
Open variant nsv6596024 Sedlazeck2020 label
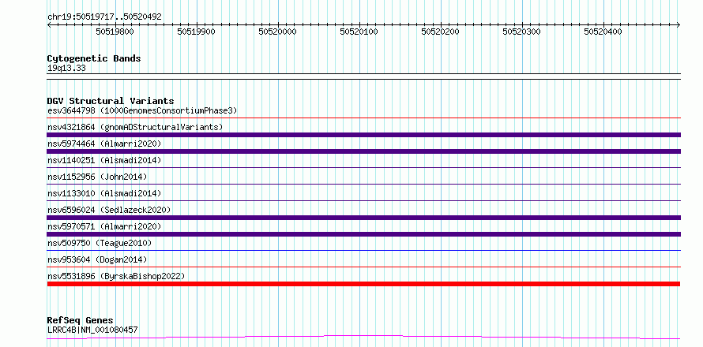(x=109, y=210)
